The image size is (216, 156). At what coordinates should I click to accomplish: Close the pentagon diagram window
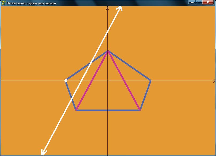click(209, 2)
